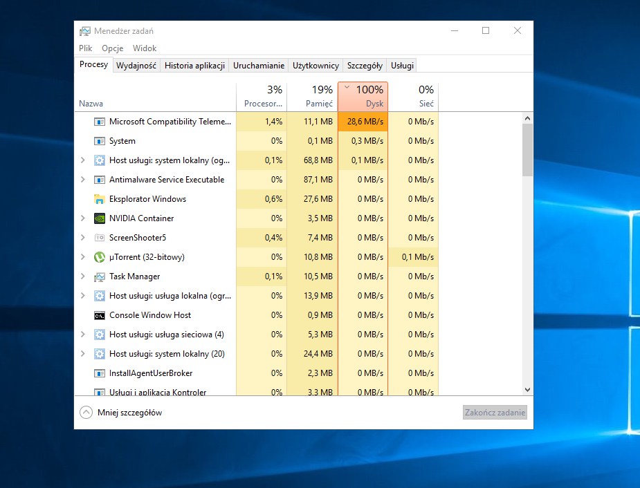Select InstallAgentUserBroker process name
The height and width of the screenshot is (488, 640).
click(151, 373)
